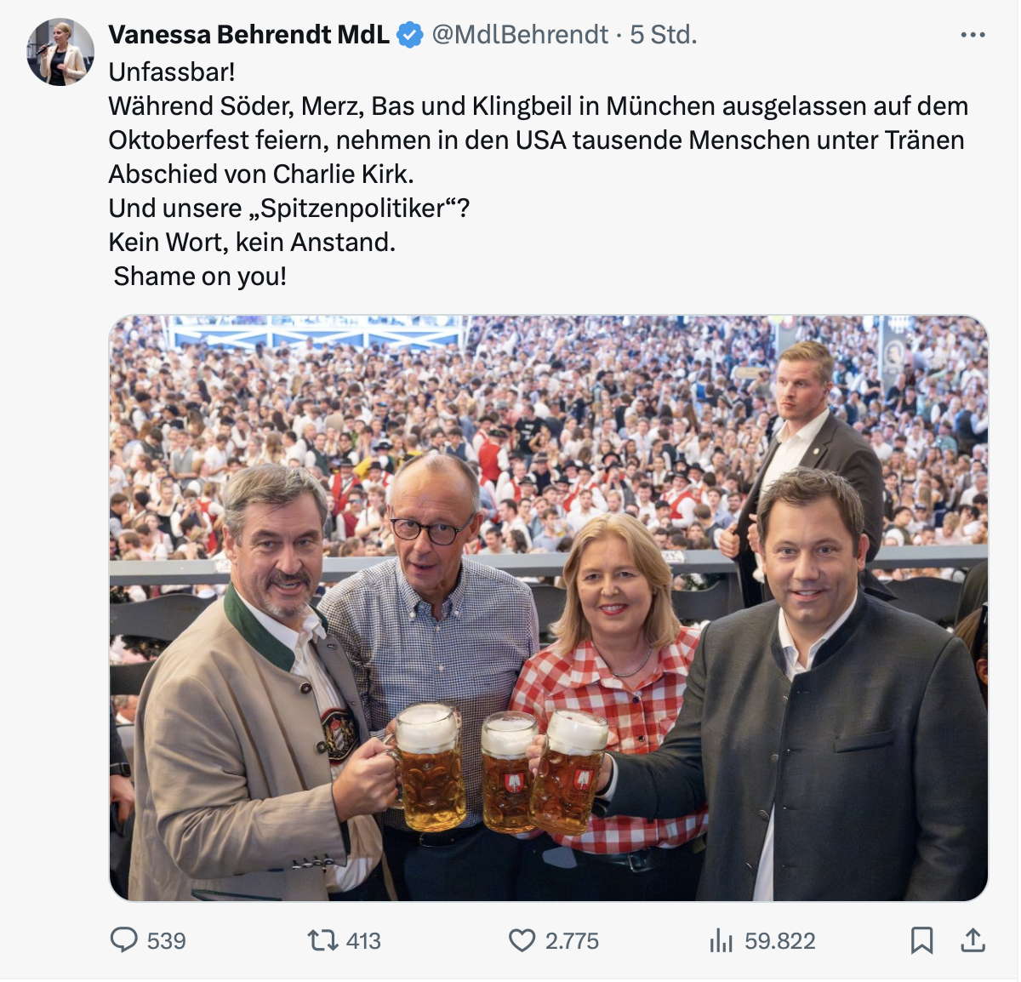Image resolution: width=1021 pixels, height=982 pixels.
Task: Click the 413 reposts count
Action: point(363,940)
